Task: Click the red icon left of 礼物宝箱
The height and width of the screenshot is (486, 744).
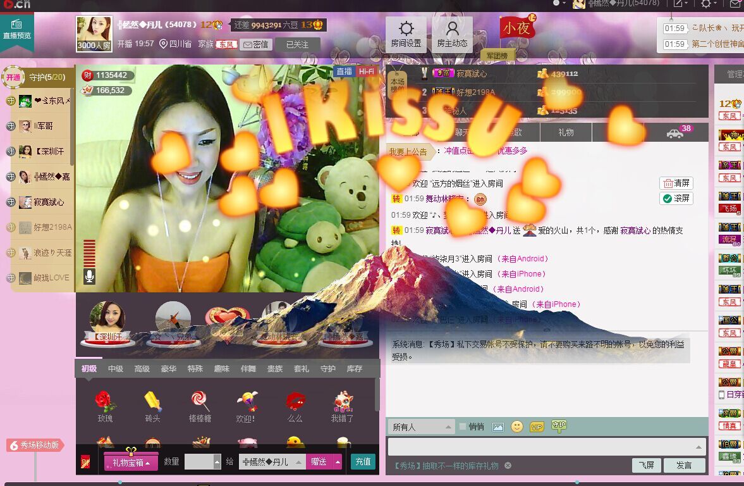Action: coord(85,462)
